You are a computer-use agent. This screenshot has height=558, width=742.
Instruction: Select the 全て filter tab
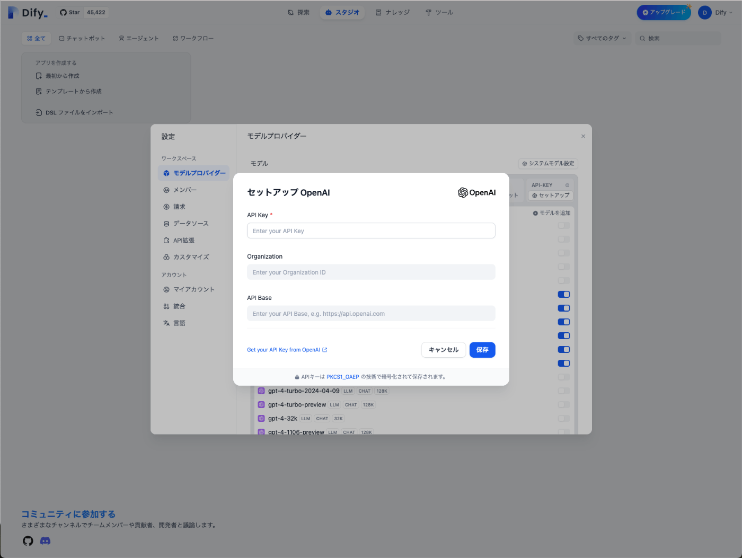[36, 38]
